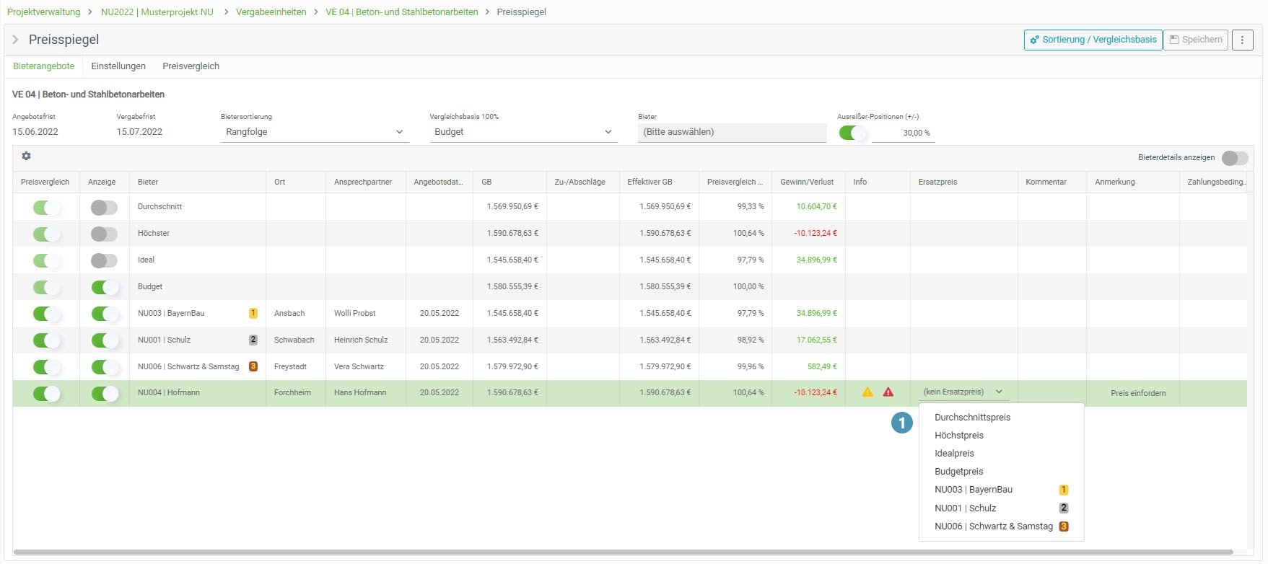Disable Anzeige switch for Budget row
Viewport: 1268px width, 564px height.
[x=105, y=287]
